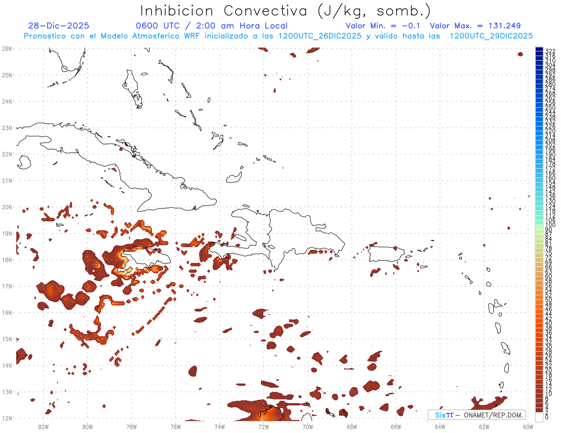561x433 pixels.
Task: Click the colorbar label '250'
Action: pyautogui.click(x=550, y=108)
